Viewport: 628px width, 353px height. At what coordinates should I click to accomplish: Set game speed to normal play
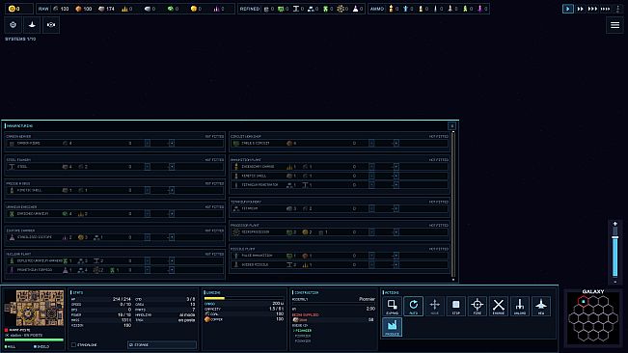click(567, 9)
